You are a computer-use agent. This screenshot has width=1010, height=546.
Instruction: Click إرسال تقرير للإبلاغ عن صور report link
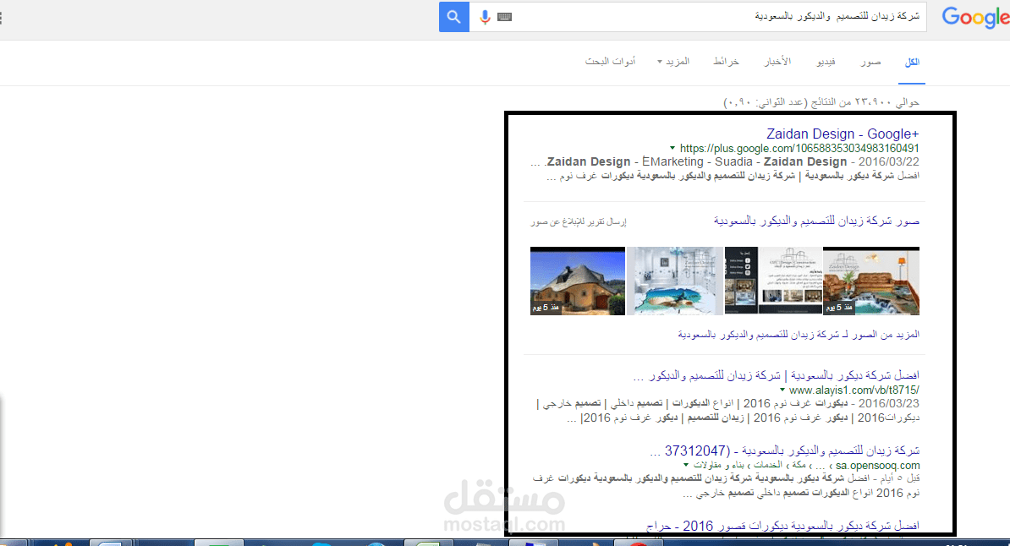tap(579, 222)
